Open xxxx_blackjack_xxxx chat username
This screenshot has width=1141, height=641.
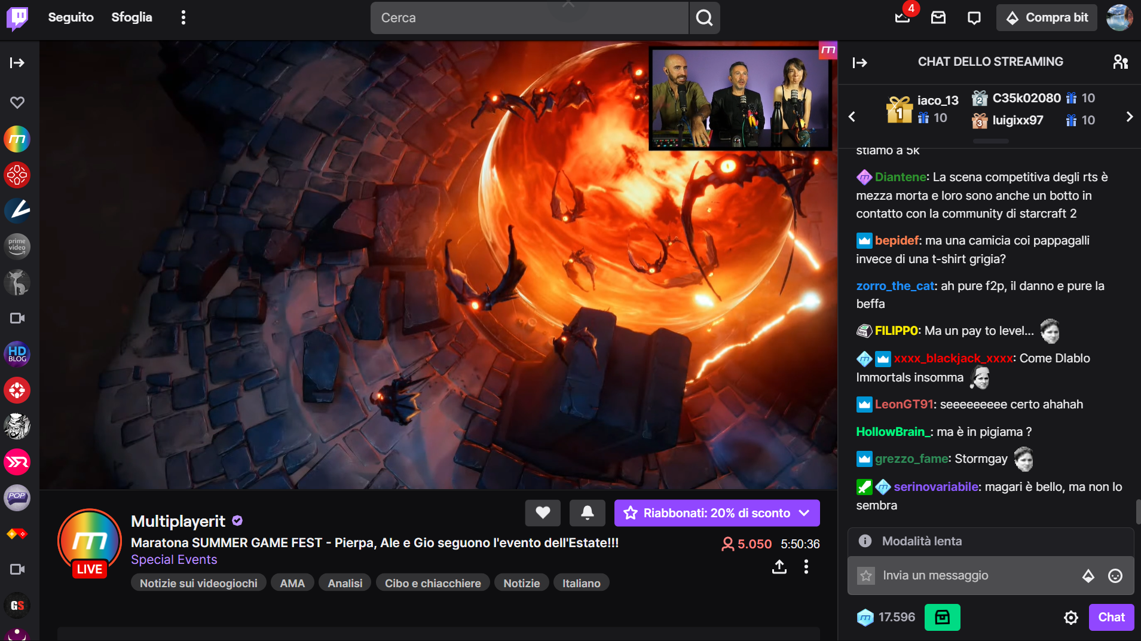[953, 358]
